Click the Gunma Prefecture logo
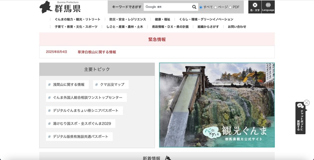 (x=60, y=7)
